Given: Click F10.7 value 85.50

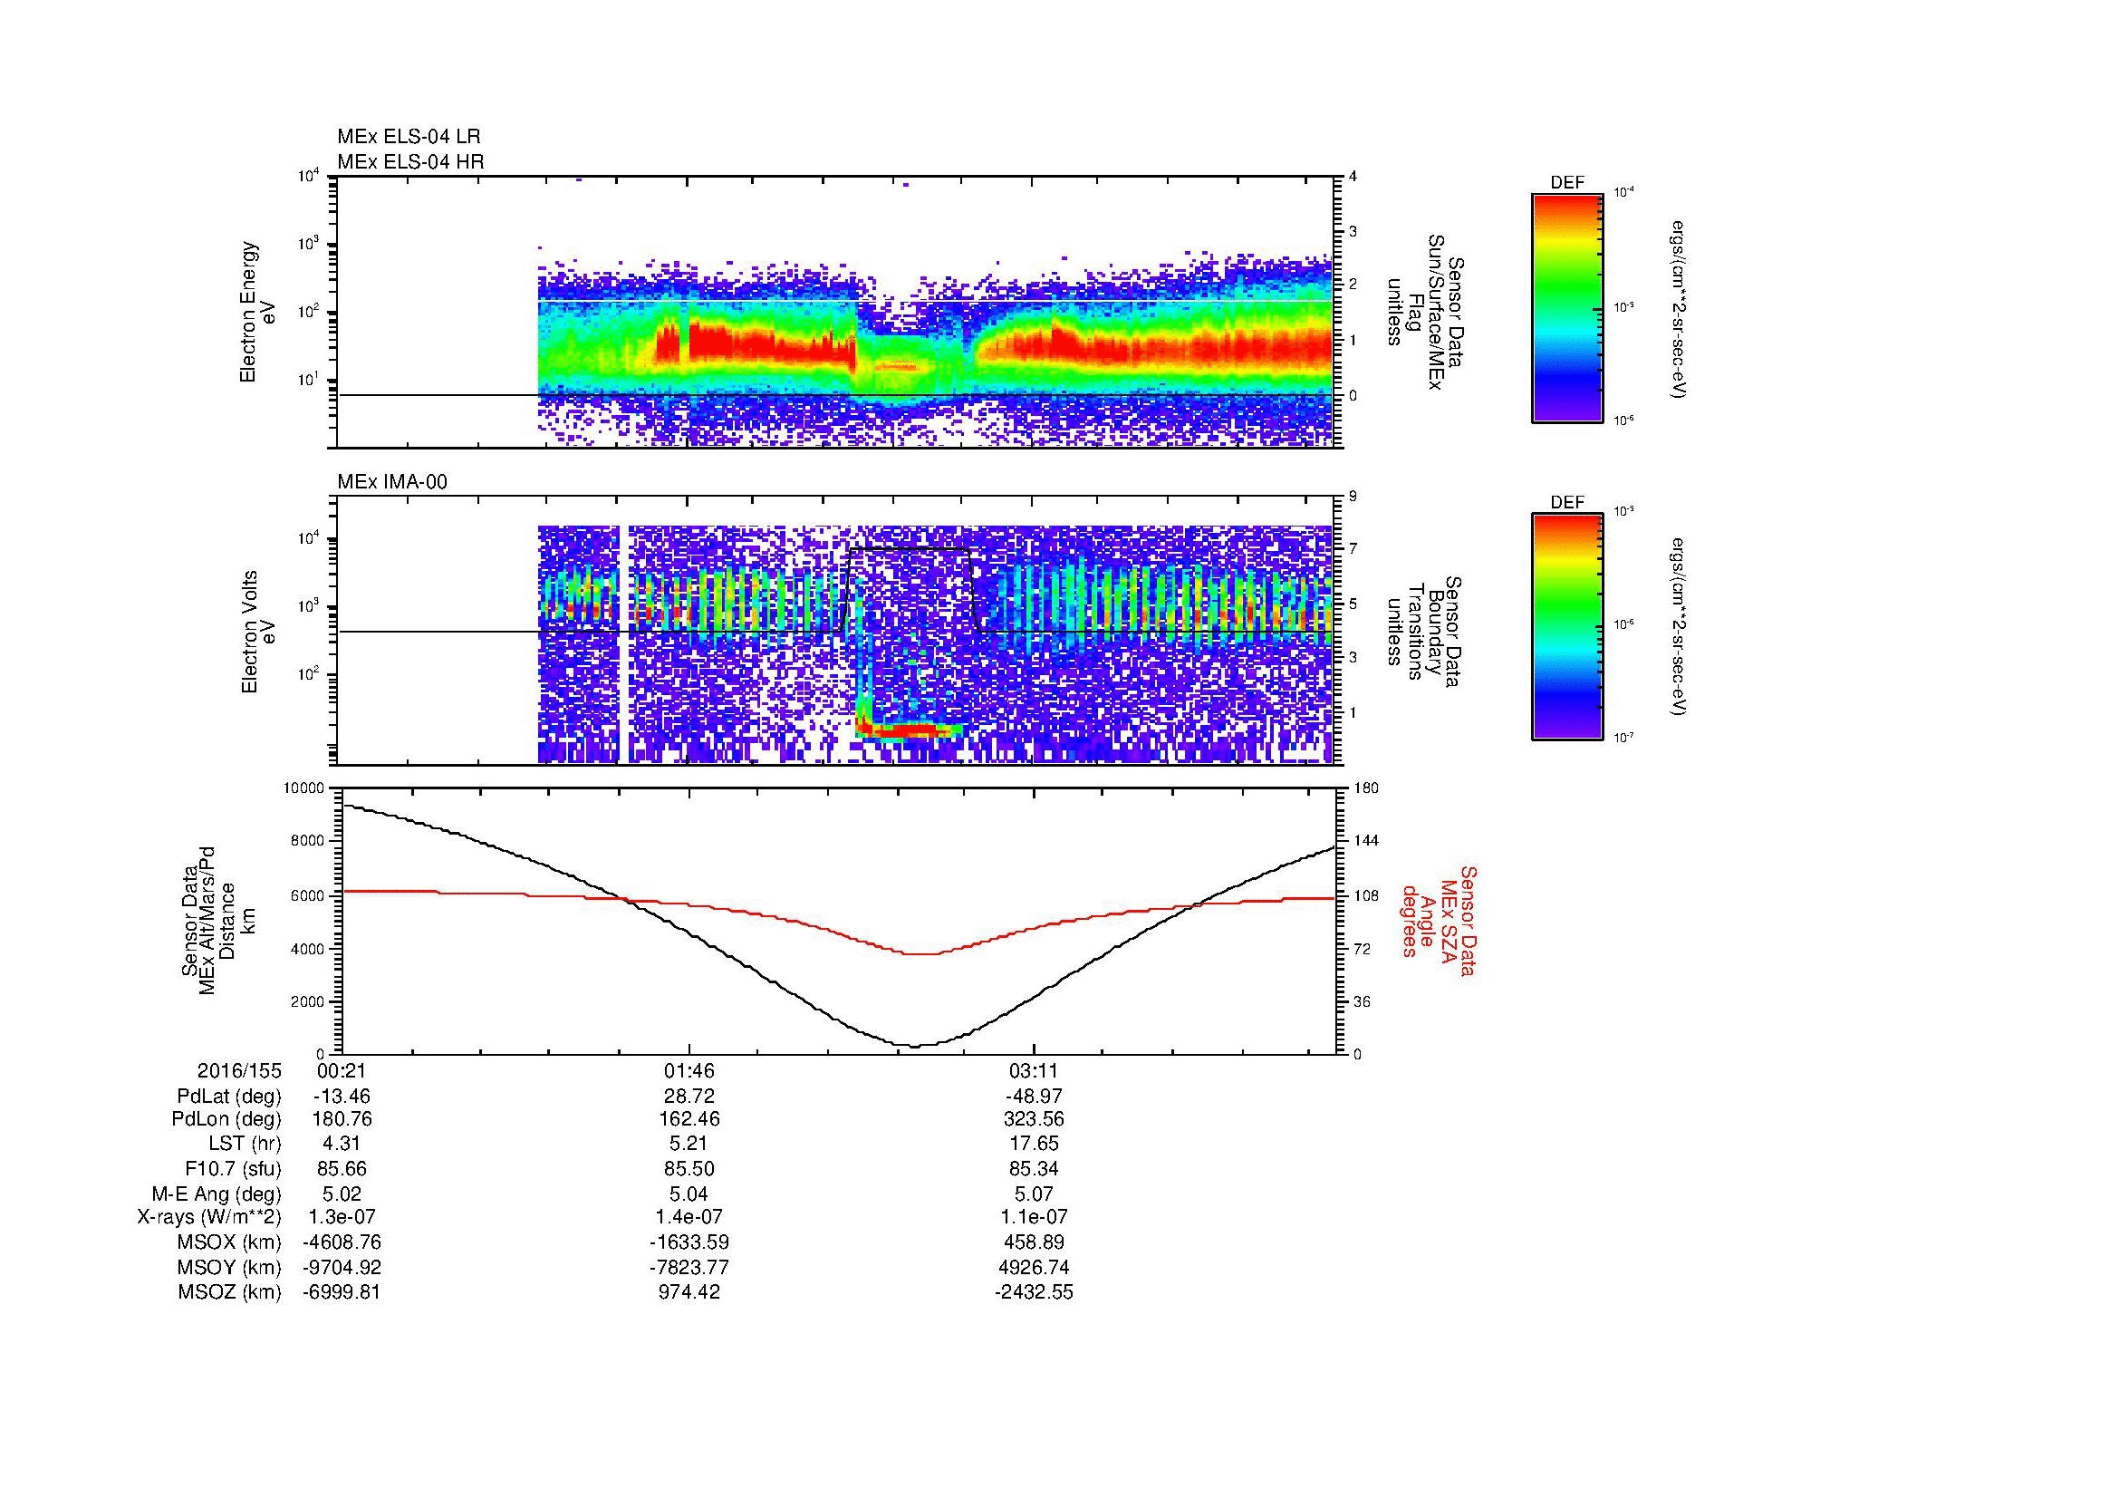Looking at the screenshot, I should point(689,1168).
